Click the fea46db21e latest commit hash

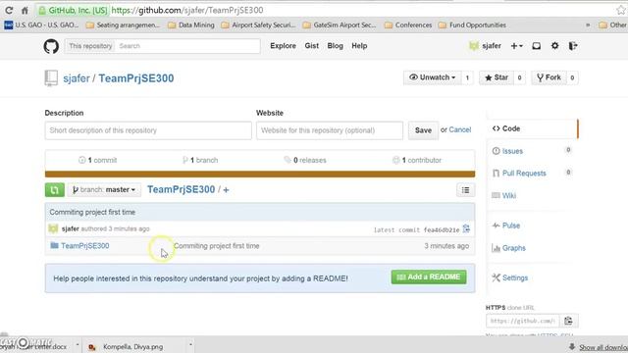[x=442, y=230]
